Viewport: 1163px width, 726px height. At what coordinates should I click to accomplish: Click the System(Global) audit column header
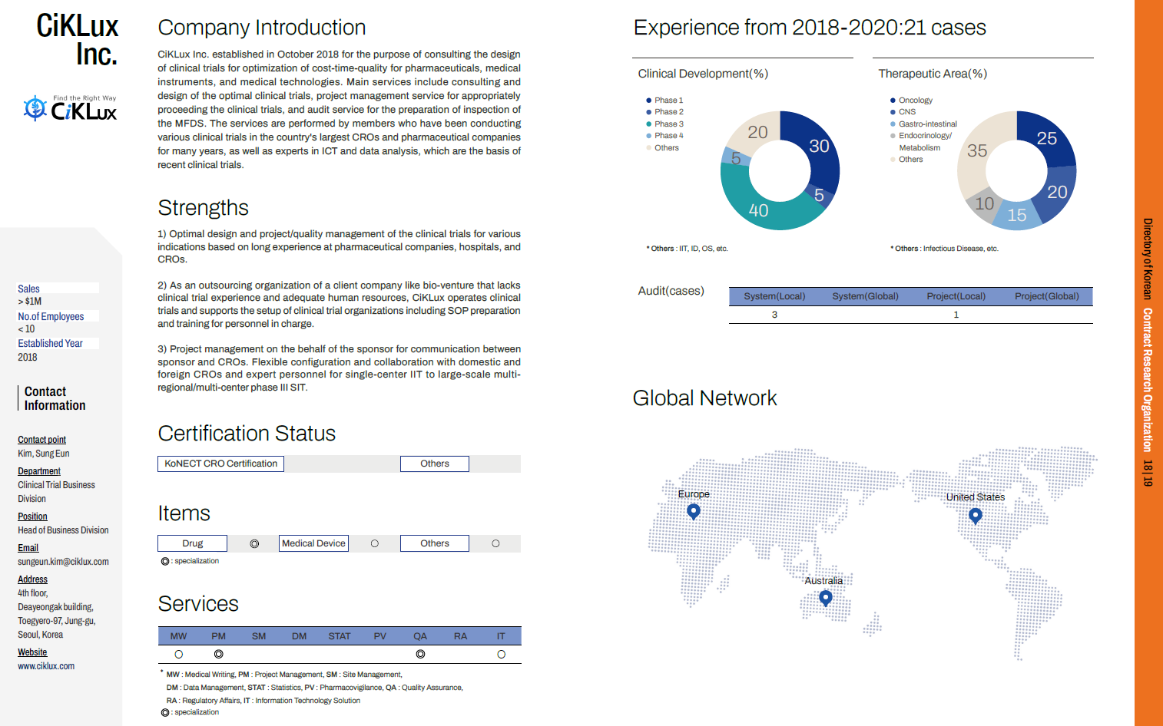(865, 296)
